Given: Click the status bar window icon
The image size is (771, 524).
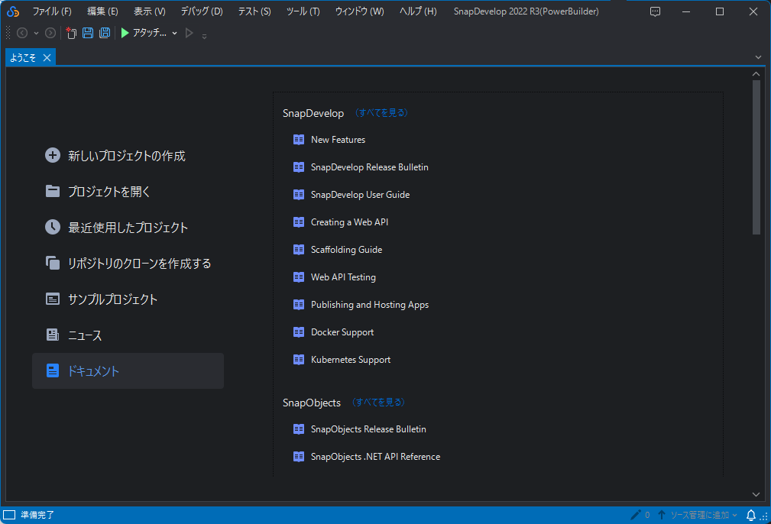Looking at the screenshot, I should pyautogui.click(x=9, y=515).
